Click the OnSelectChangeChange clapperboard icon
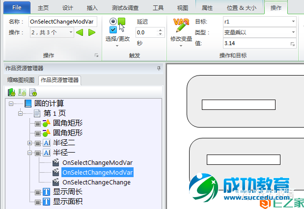 [56, 183]
